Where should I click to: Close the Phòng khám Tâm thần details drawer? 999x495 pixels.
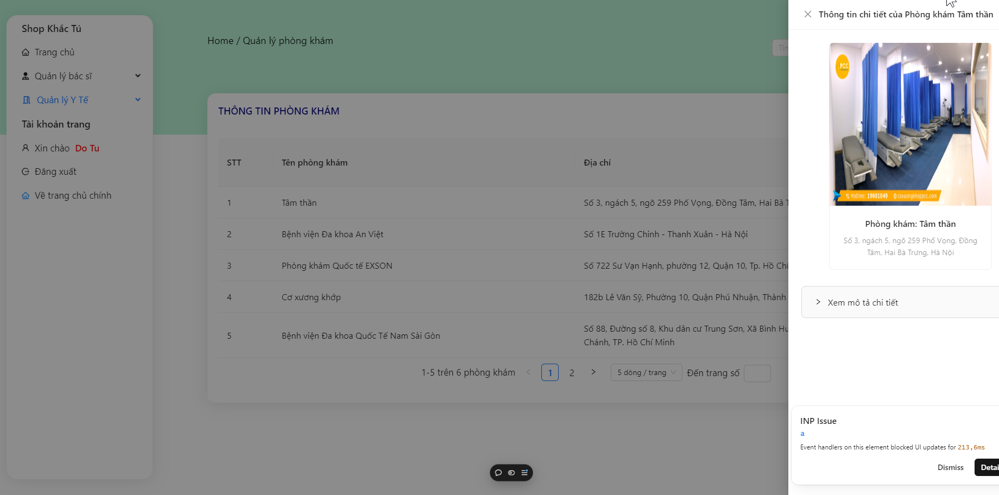(x=808, y=15)
